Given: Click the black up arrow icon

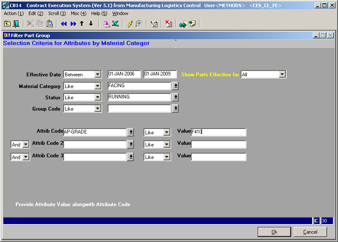Looking at the screenshot, I should (82, 24).
